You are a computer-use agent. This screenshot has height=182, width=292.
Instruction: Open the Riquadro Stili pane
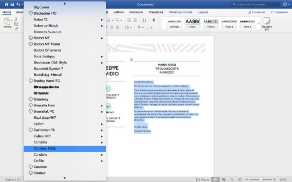(267, 23)
